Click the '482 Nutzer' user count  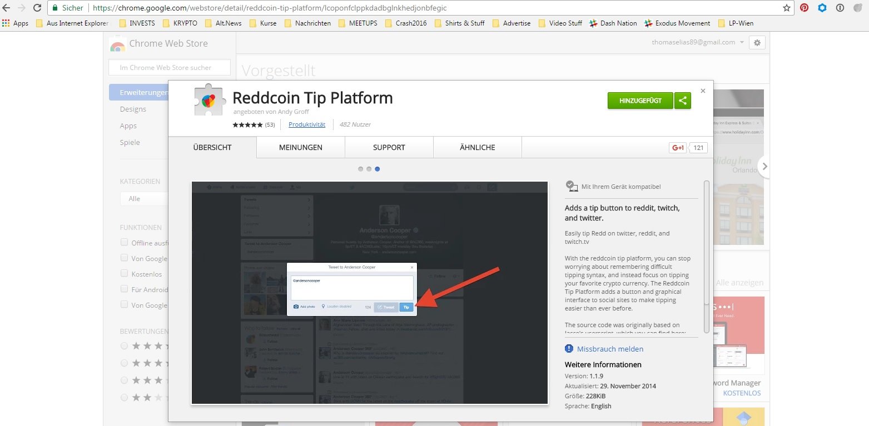(x=355, y=124)
